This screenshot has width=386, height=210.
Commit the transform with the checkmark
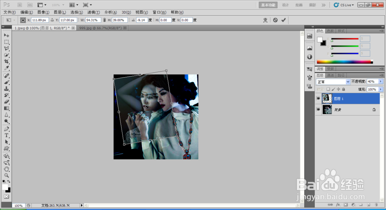(284, 20)
